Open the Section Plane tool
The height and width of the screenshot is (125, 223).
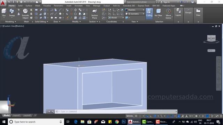click(x=94, y=14)
